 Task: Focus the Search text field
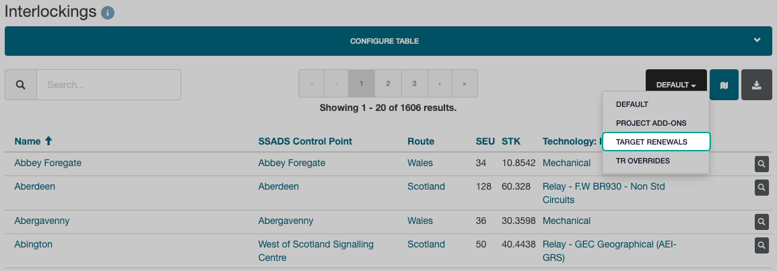pyautogui.click(x=108, y=85)
